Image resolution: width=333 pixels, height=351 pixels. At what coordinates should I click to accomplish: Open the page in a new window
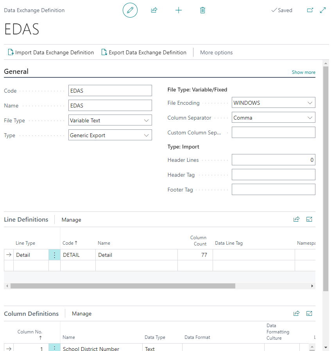tap(310, 10)
